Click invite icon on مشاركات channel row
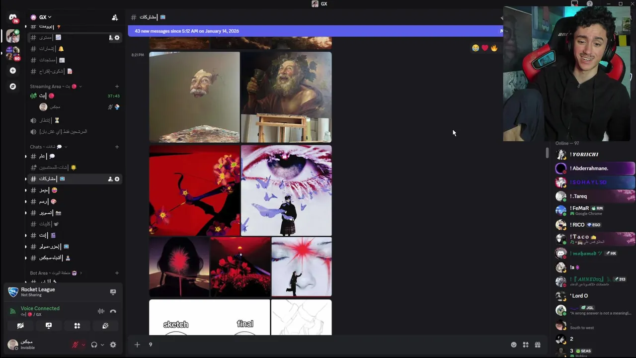This screenshot has width=636, height=358. 110,179
